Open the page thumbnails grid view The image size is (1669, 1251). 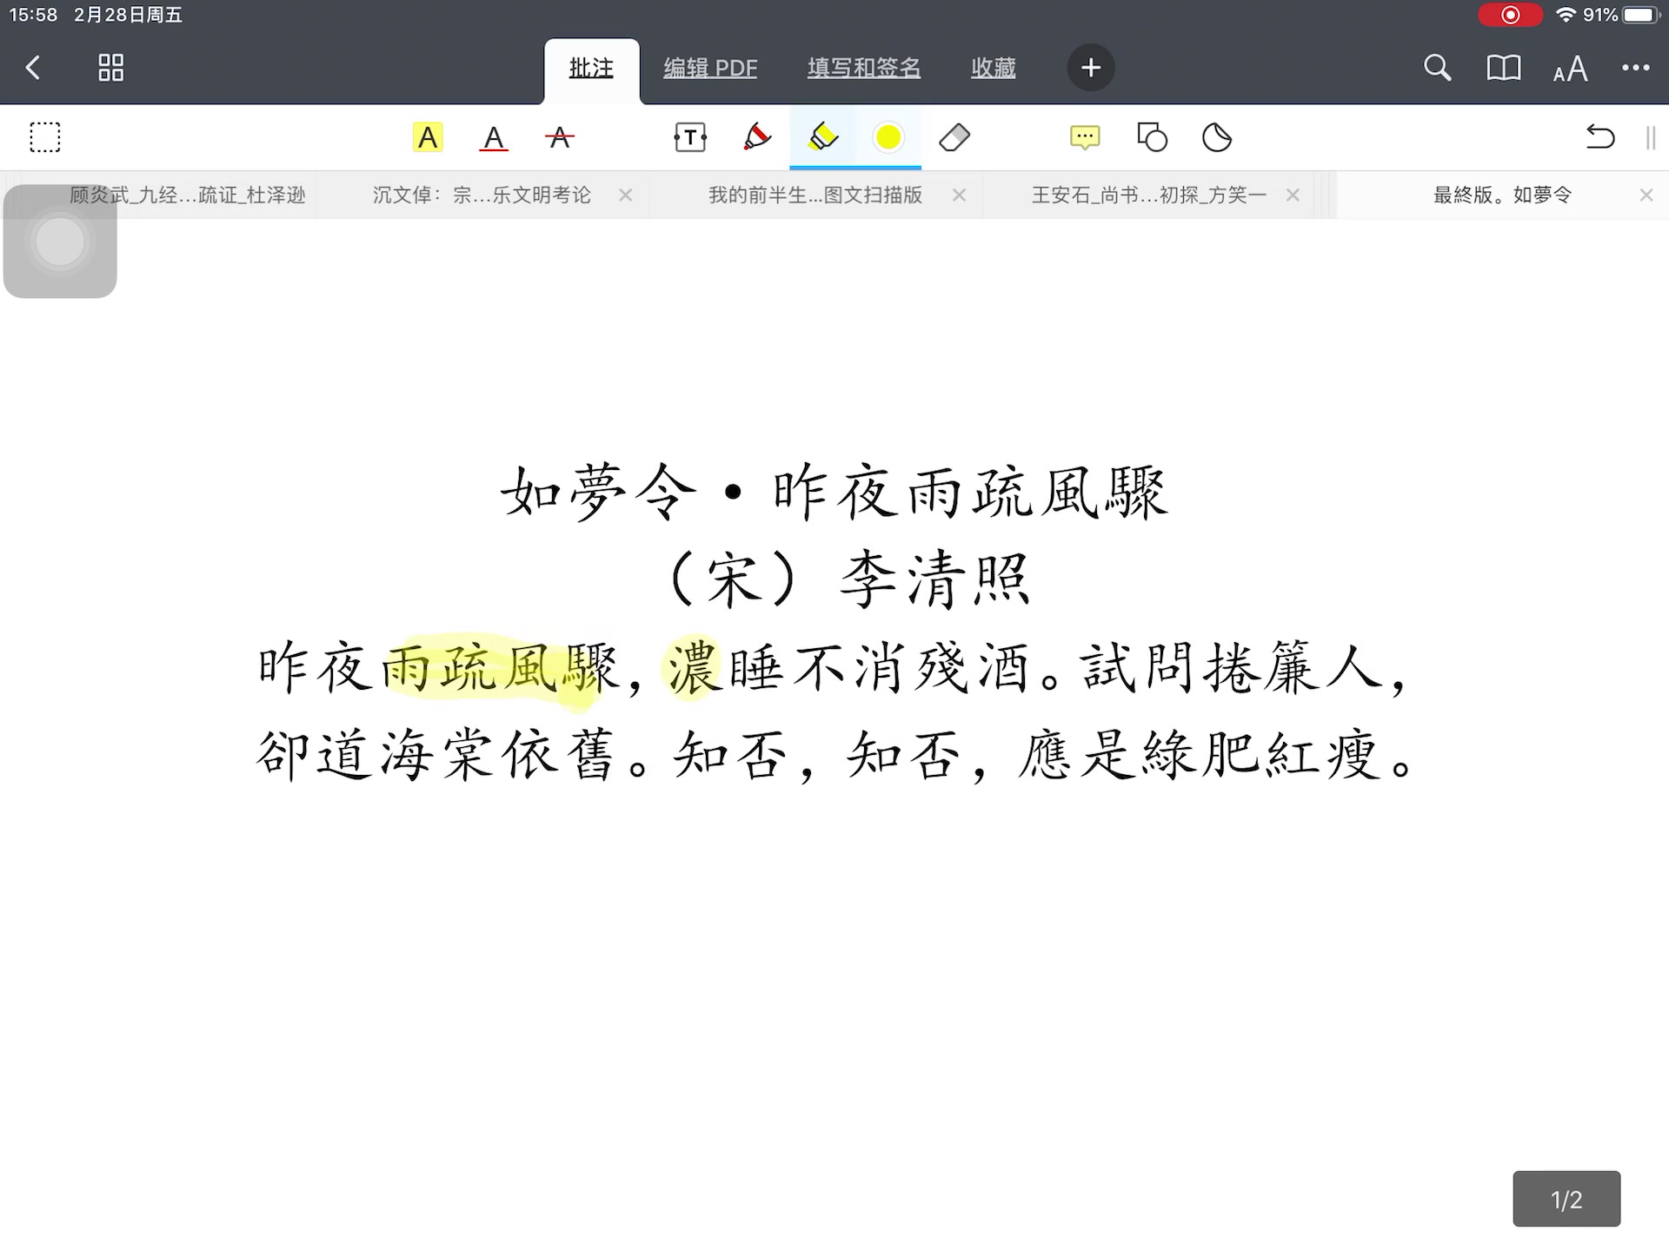110,68
